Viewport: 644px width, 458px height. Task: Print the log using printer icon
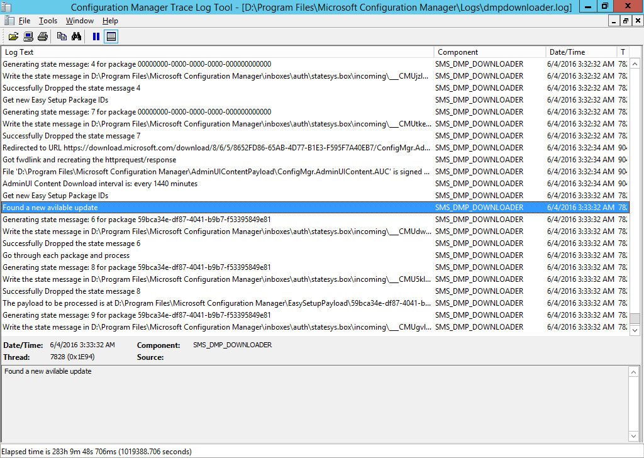pyautogui.click(x=43, y=36)
